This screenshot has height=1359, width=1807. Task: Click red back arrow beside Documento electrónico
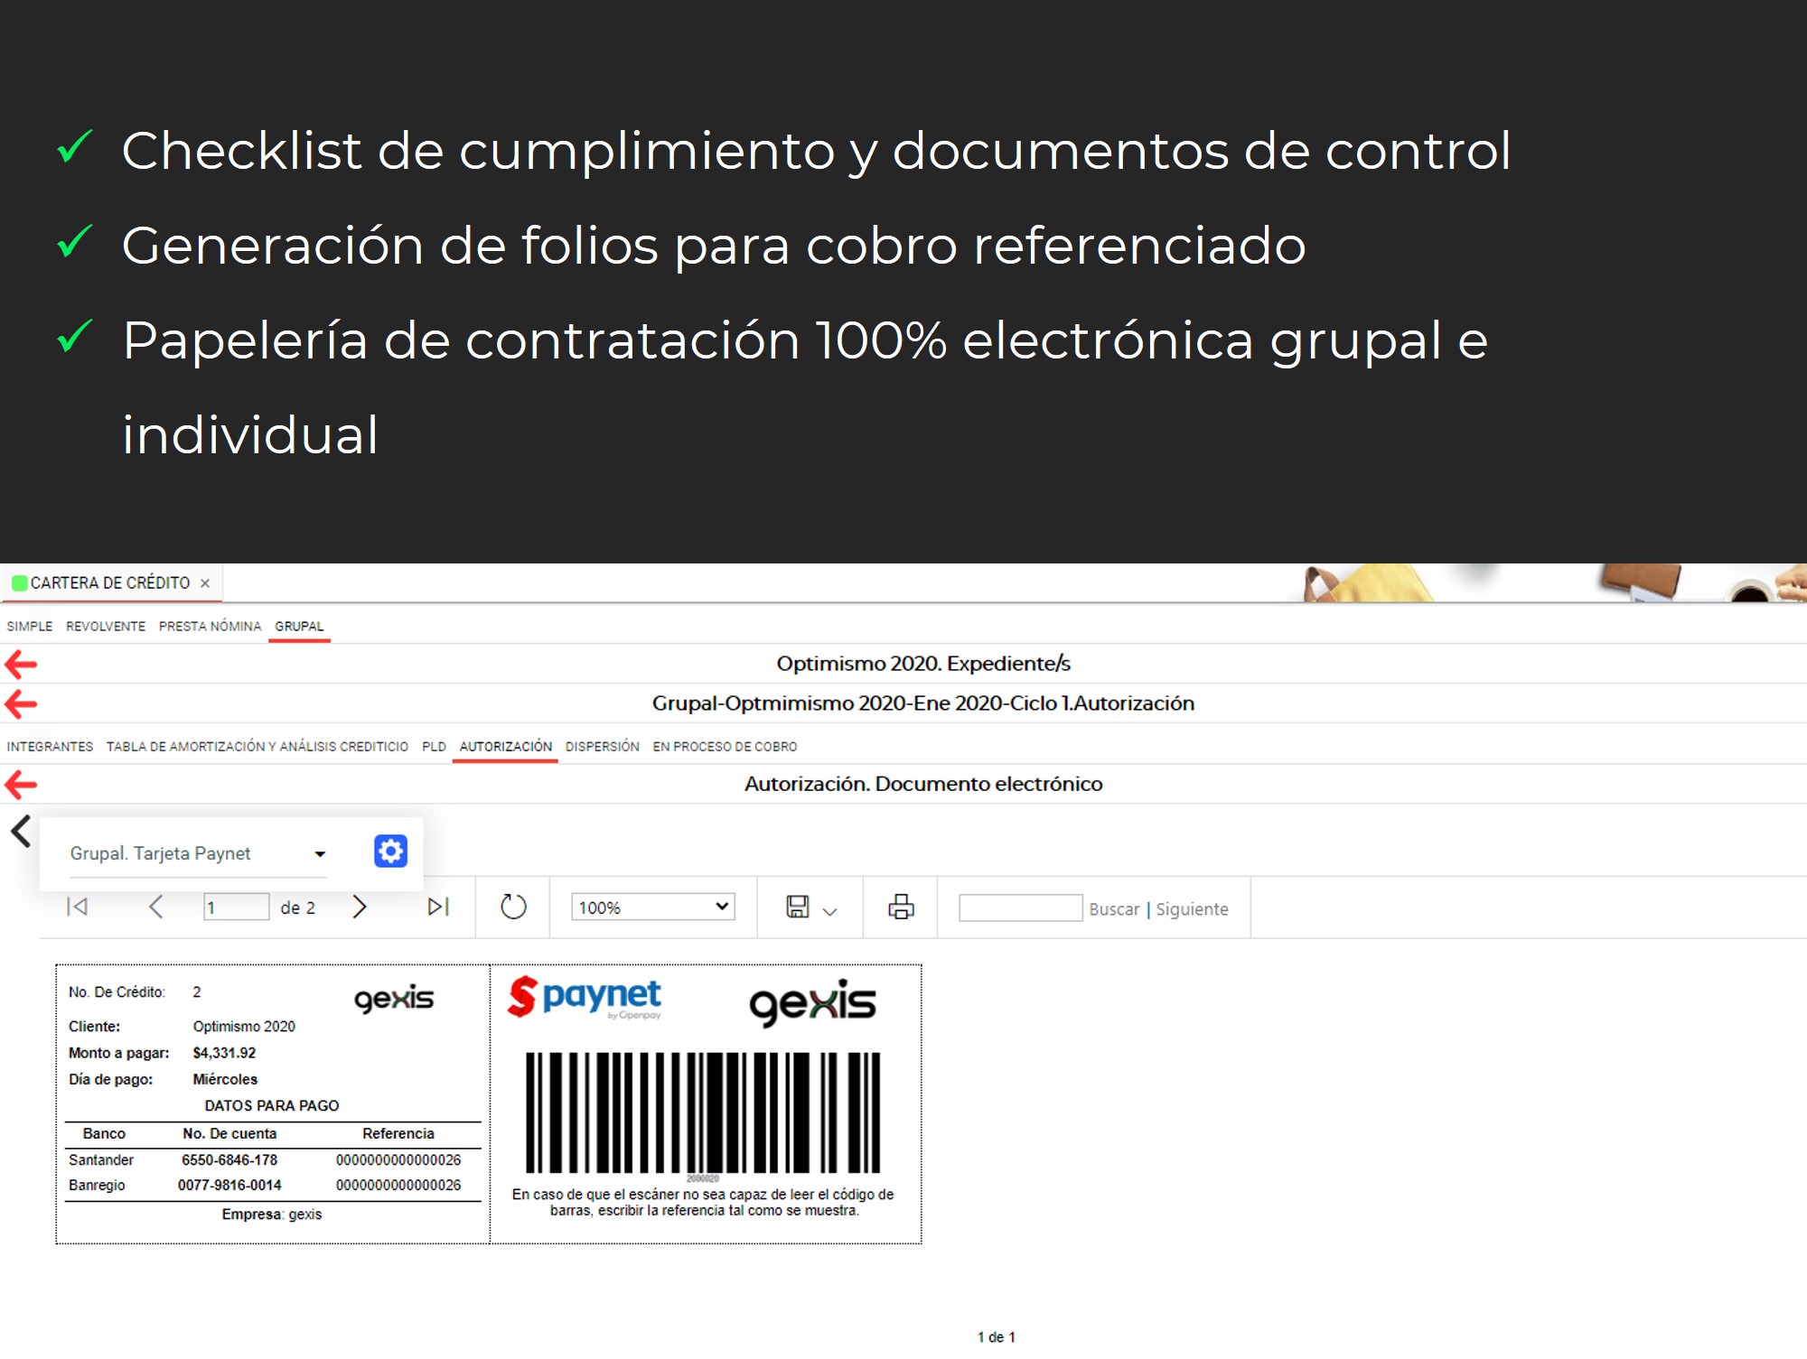pyautogui.click(x=21, y=784)
